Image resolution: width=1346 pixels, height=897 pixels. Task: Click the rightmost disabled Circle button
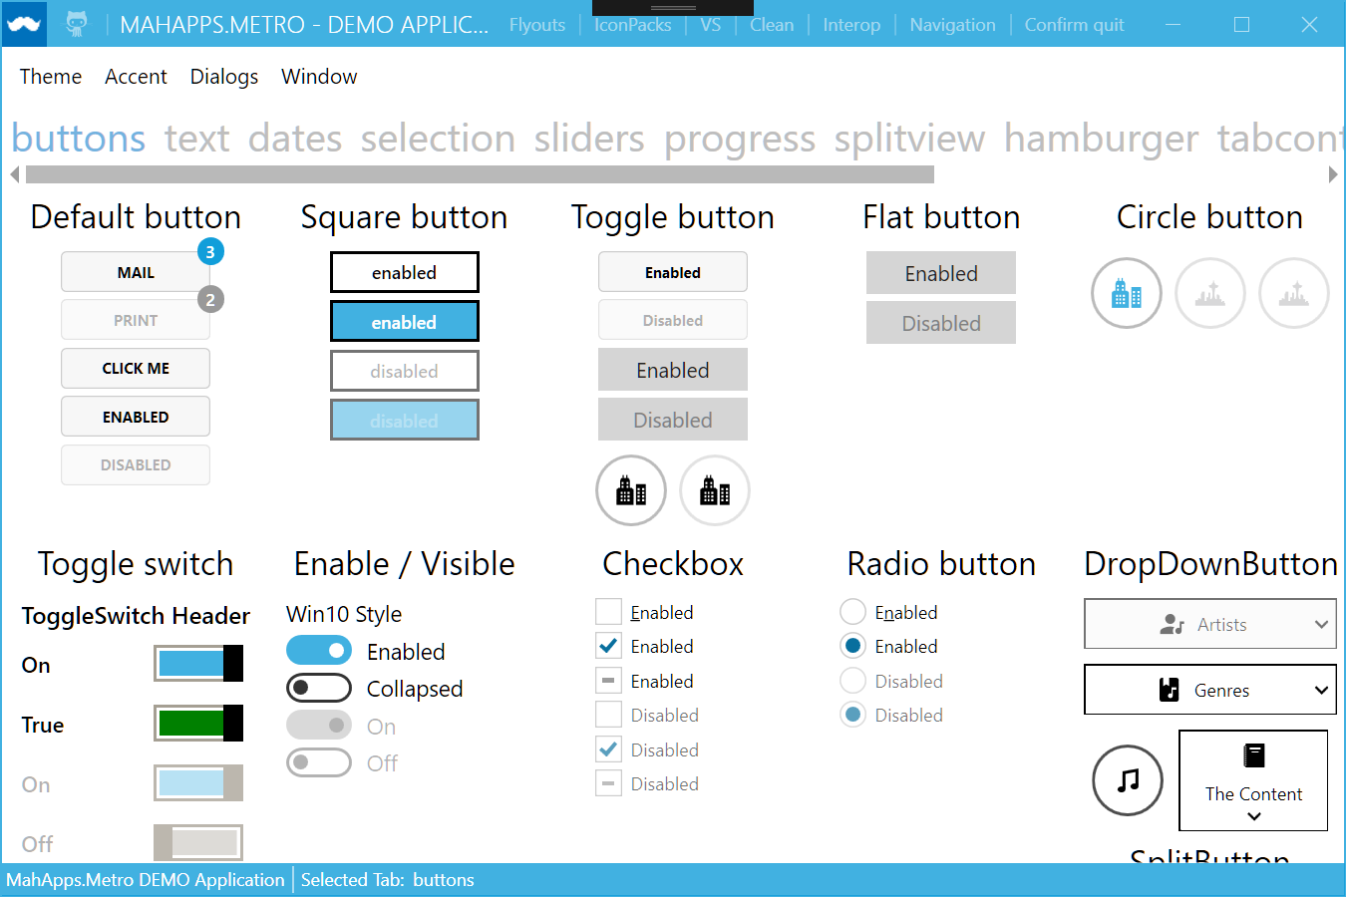coord(1294,293)
